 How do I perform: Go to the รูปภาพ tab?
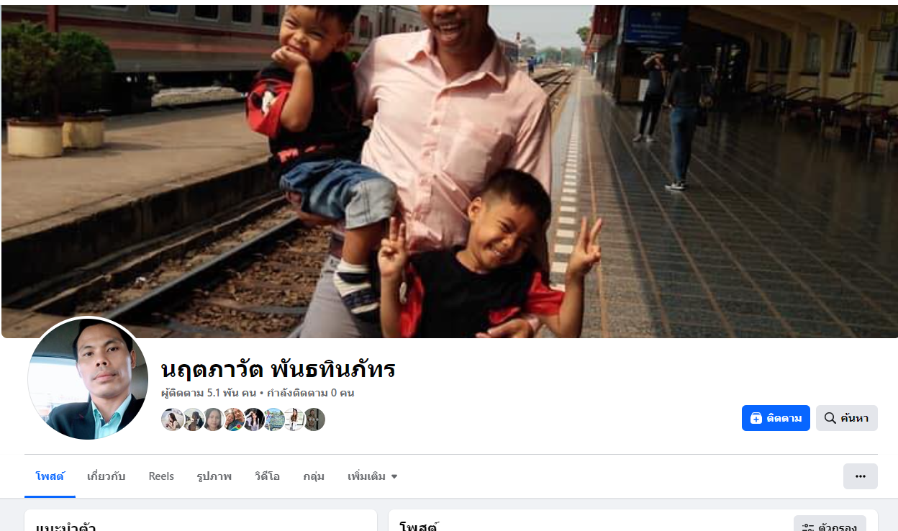click(214, 476)
